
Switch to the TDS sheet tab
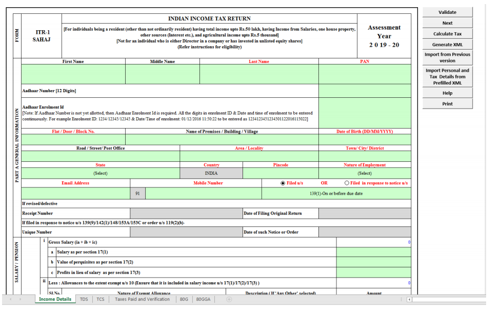coord(84,299)
